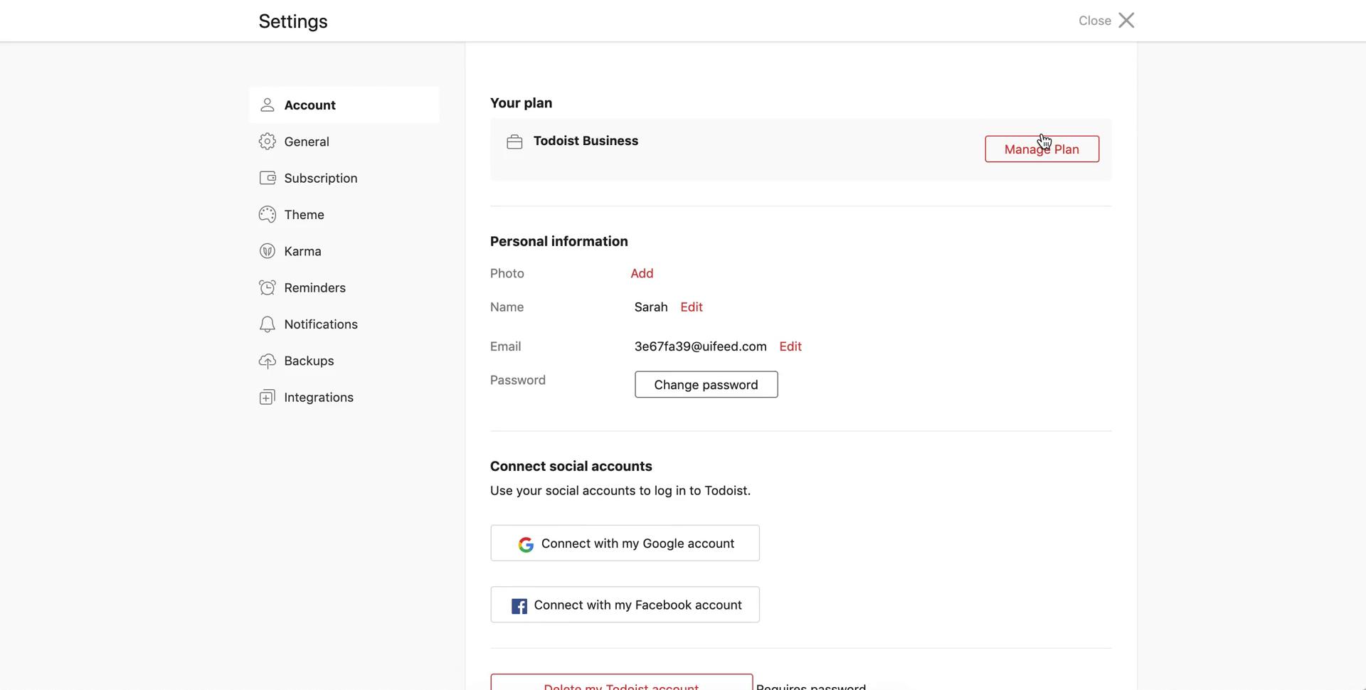Image resolution: width=1366 pixels, height=690 pixels.
Task: Click the Password field label
Action: tap(518, 381)
